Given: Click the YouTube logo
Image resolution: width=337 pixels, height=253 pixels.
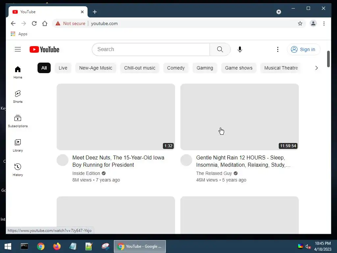Looking at the screenshot, I should pos(44,49).
